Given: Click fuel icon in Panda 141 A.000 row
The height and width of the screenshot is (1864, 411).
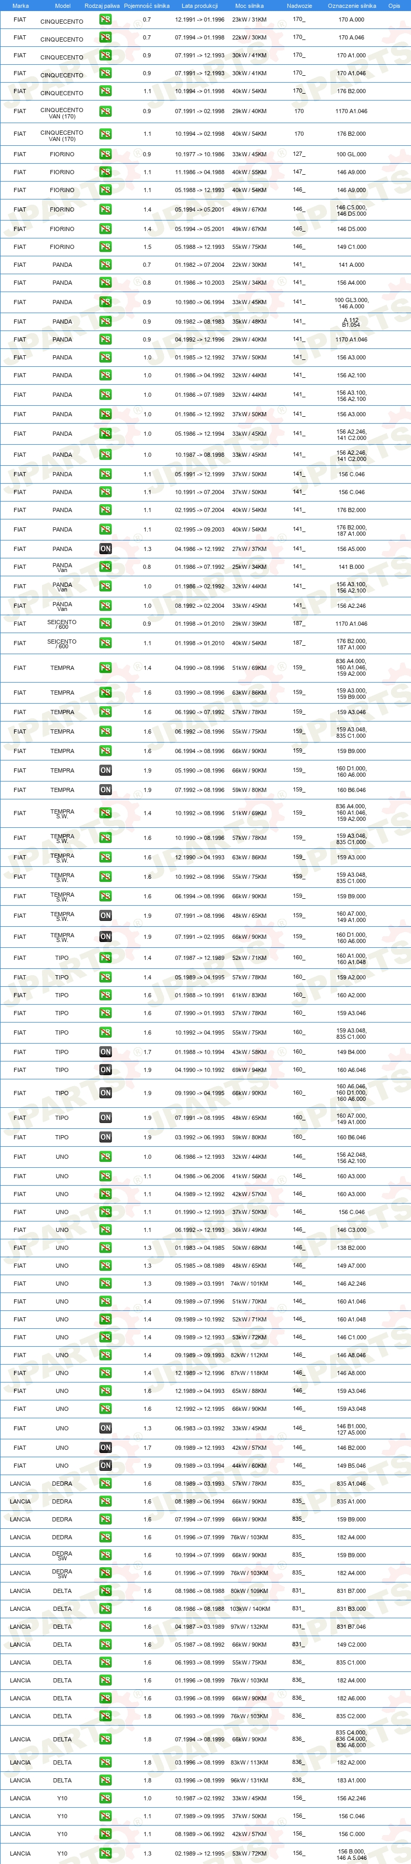Looking at the screenshot, I should (106, 265).
